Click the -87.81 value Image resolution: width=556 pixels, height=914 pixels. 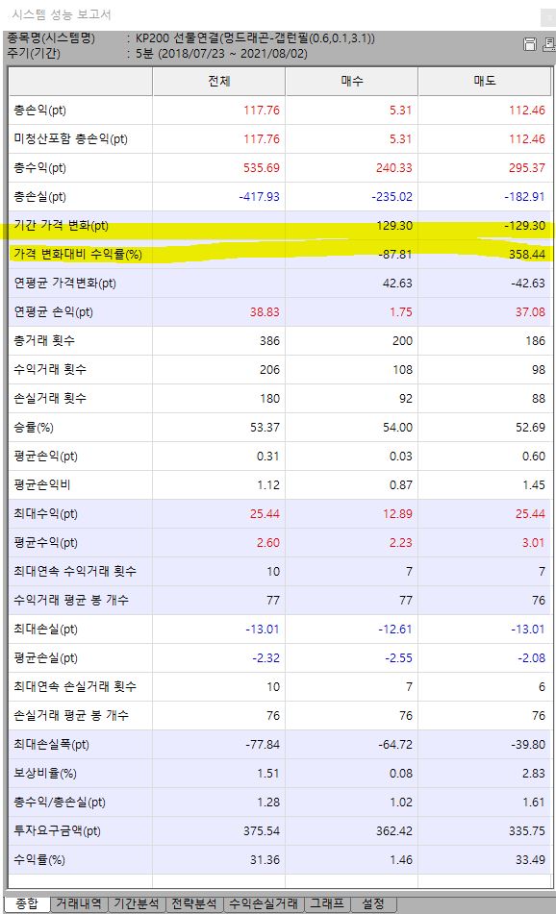coord(396,255)
